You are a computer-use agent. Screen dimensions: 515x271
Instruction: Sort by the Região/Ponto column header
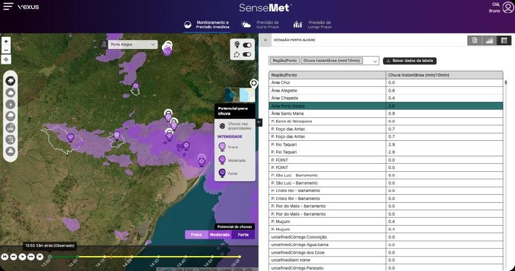coord(327,75)
